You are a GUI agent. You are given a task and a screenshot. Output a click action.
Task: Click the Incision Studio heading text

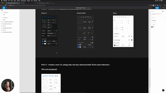click(81, 13)
